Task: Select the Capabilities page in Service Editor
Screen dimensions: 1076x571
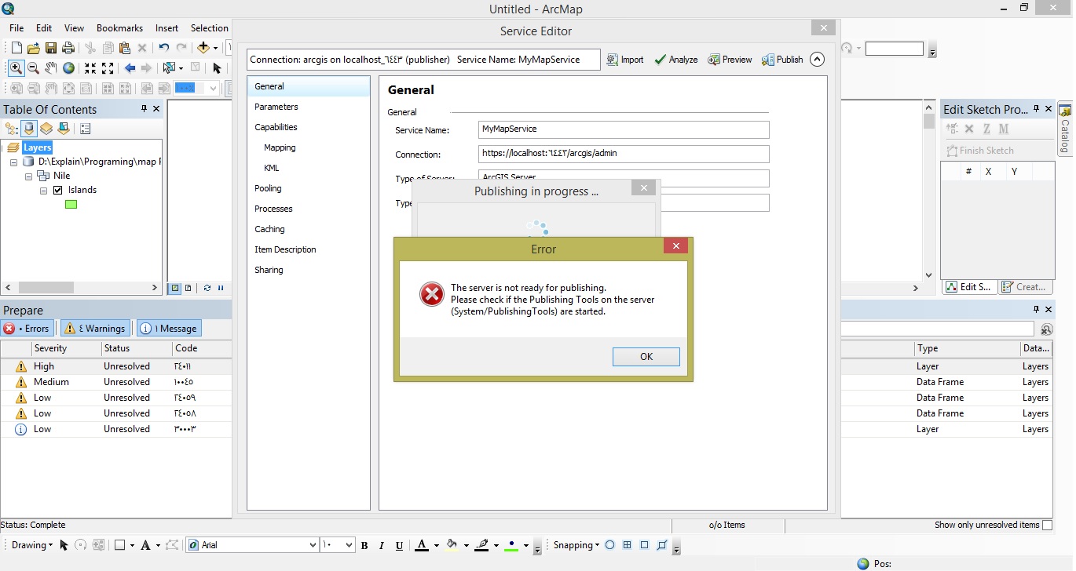Action: pos(276,127)
